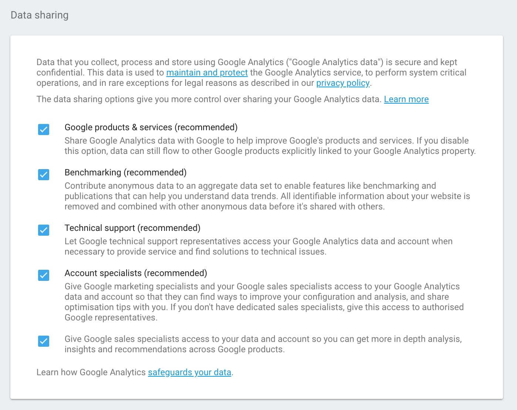Open the 'maintain and protect' link
Image resolution: width=517 pixels, height=410 pixels.
[207, 73]
